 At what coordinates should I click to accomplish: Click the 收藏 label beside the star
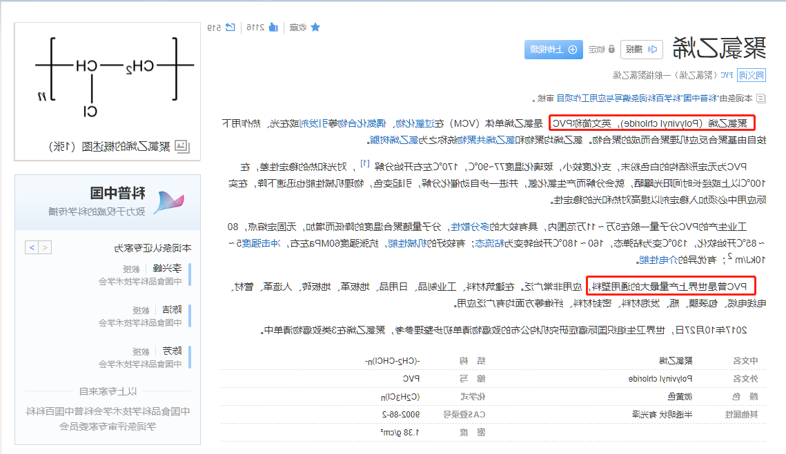(x=298, y=27)
